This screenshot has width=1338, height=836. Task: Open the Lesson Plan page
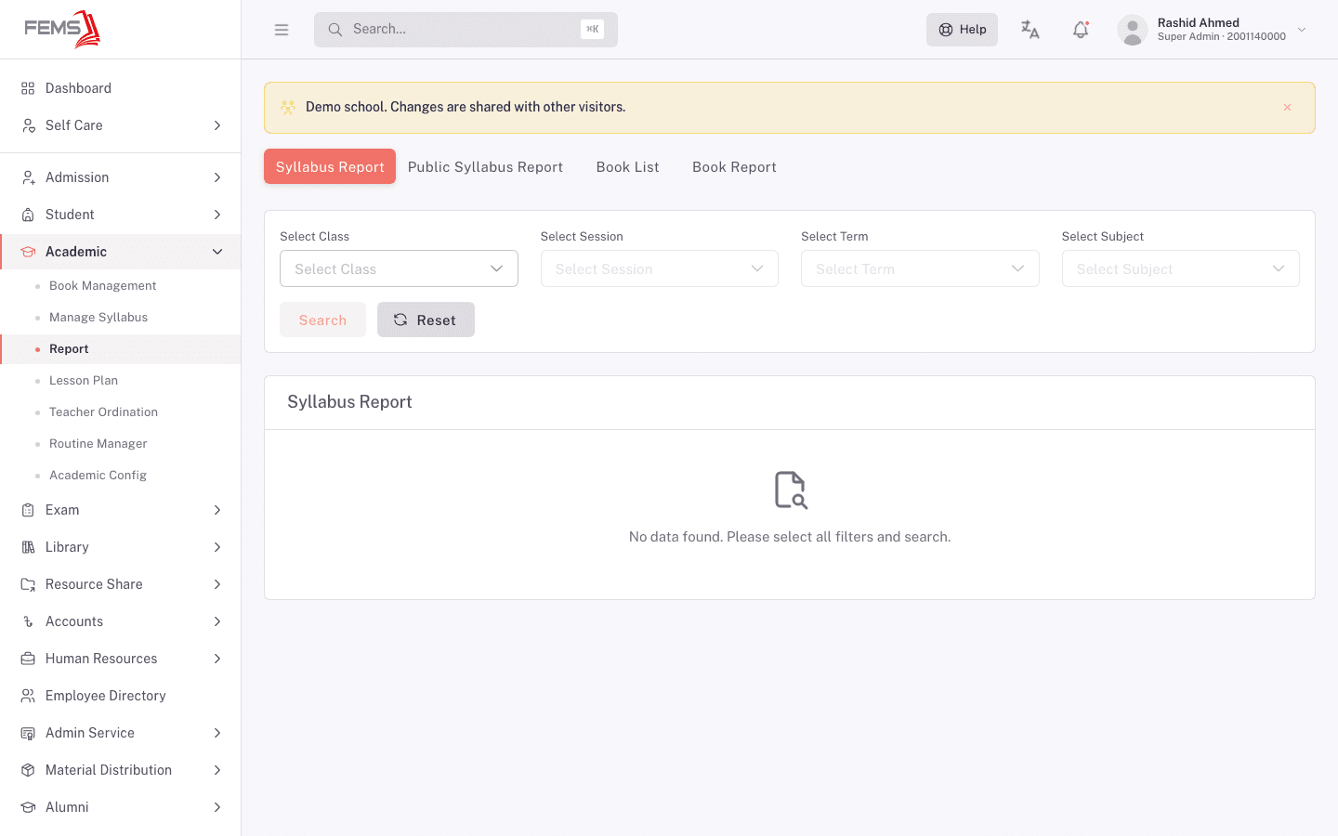(84, 381)
